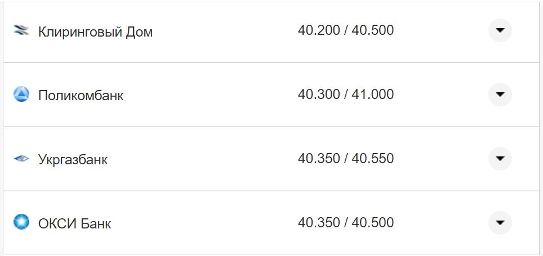Select the 40.500 sell rate of Клиринговый Дом
The width and height of the screenshot is (543, 256).
373,30
